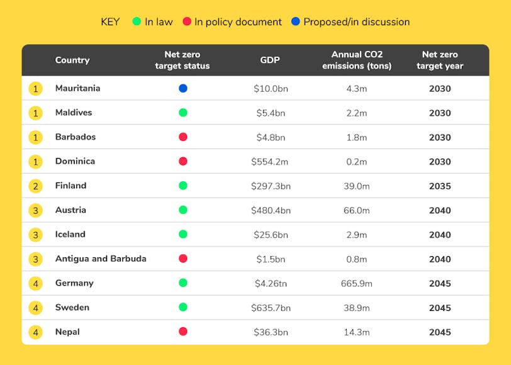Click Iceland's 2.9m emissions value
This screenshot has height=365, width=511.
(356, 235)
